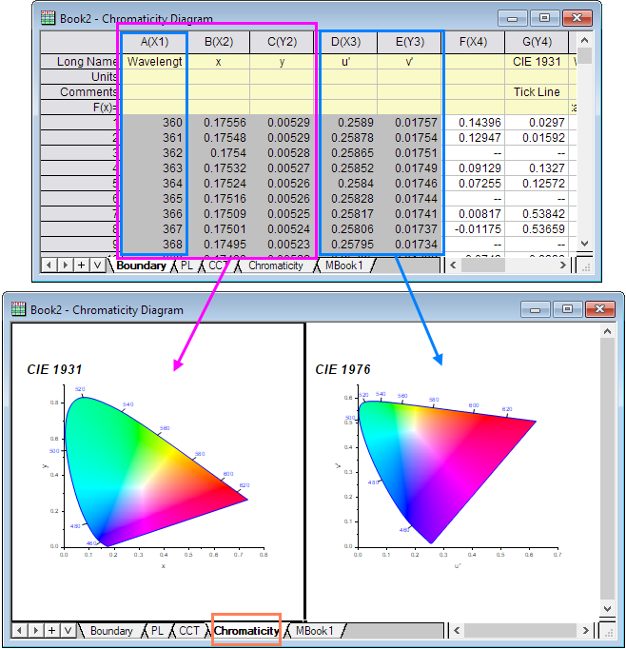Click CIE 1931 long name cell

pyautogui.click(x=537, y=62)
